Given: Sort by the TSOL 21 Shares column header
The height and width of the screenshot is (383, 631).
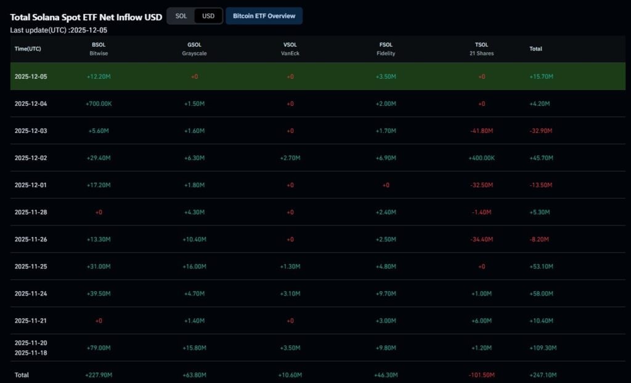Looking at the screenshot, I should (x=481, y=49).
